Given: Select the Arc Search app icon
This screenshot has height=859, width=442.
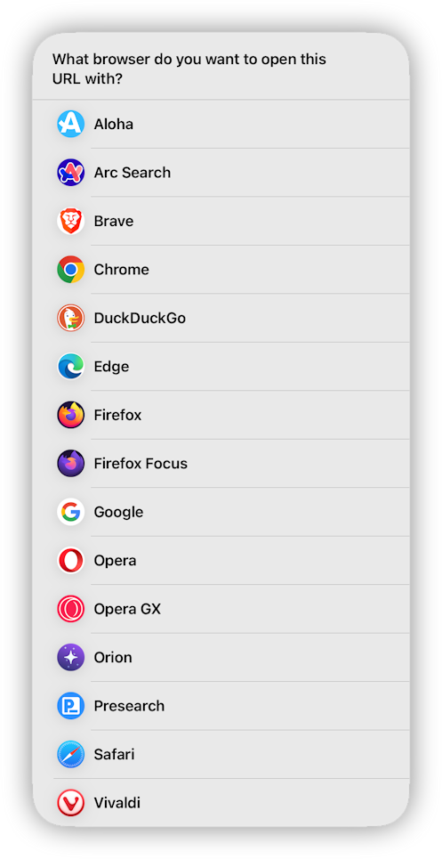Looking at the screenshot, I should 70,173.
